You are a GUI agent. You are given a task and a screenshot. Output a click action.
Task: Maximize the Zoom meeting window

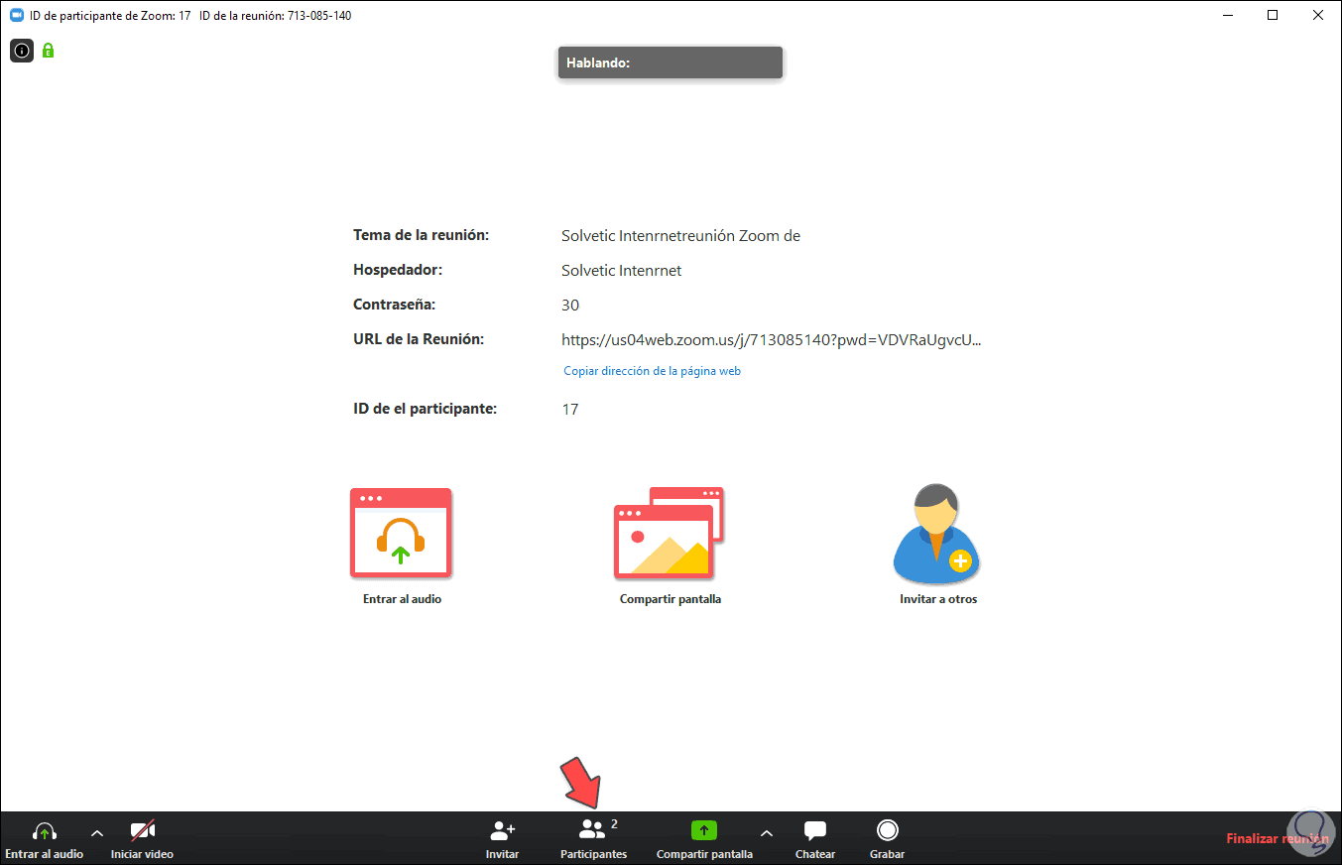(x=1273, y=15)
